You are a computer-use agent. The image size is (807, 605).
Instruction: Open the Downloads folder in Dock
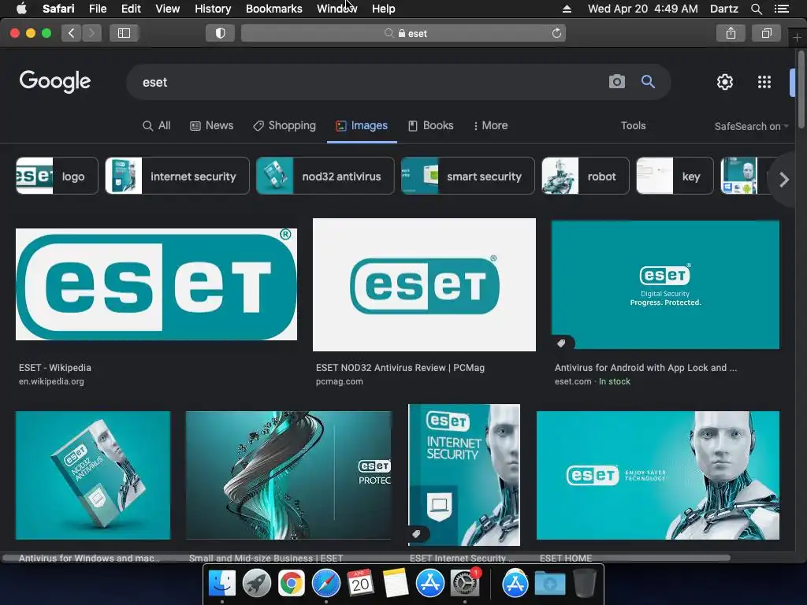(549, 584)
